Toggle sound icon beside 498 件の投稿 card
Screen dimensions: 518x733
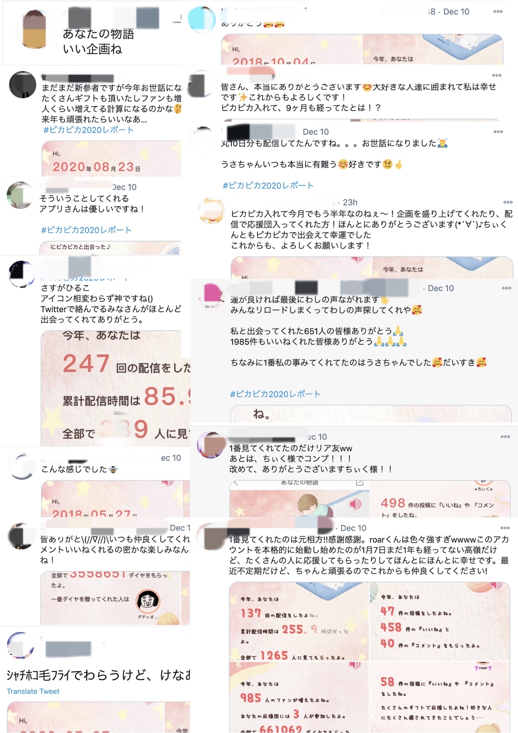point(355,504)
